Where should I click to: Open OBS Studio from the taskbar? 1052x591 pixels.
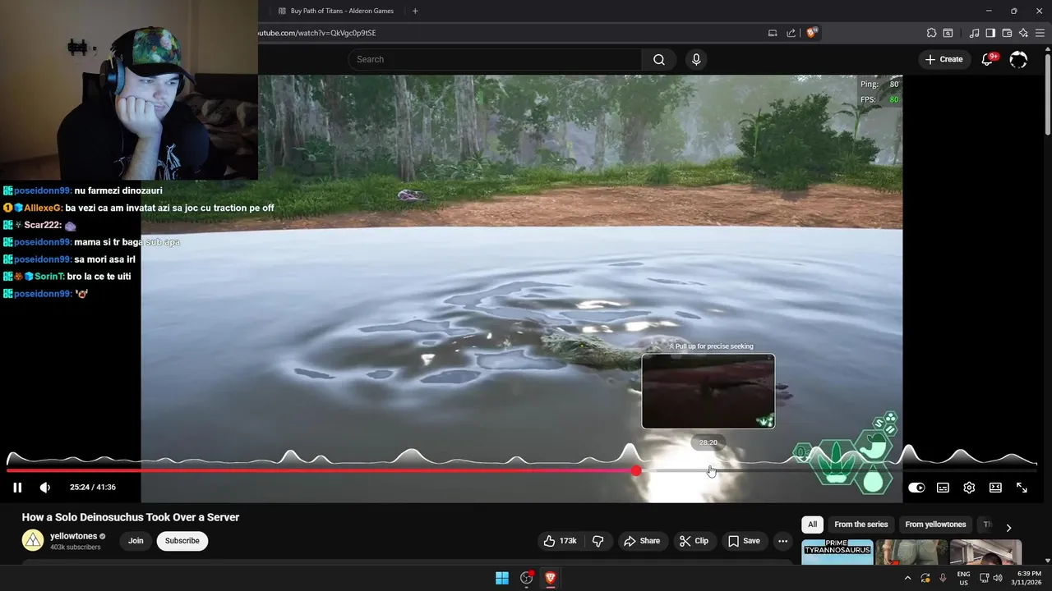click(527, 578)
